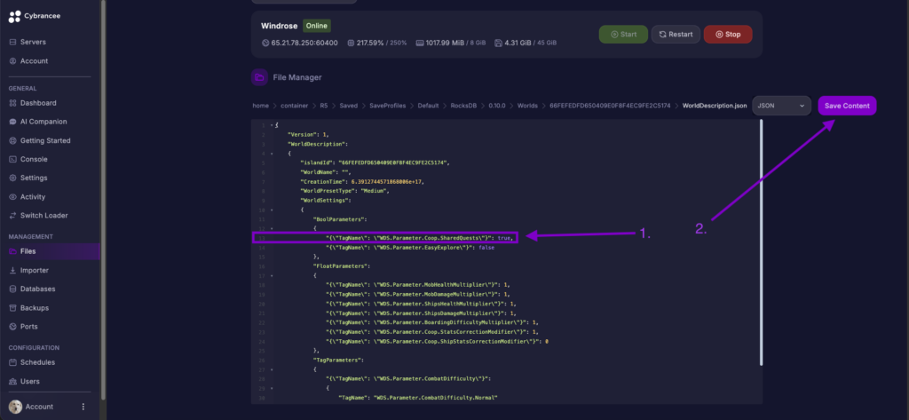Viewport: 909px width, 420px height.
Task: Navigate to 66FEFEDFD650409E0F8F4EC9FE2C5174 breadcrumb folder
Action: point(610,106)
